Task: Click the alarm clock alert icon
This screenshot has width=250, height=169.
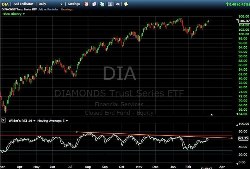Action: pyautogui.click(x=86, y=4)
